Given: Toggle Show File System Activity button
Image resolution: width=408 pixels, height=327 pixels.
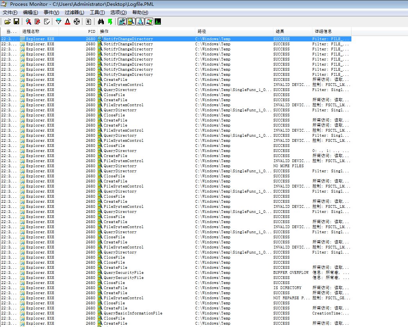Looking at the screenshot, I should coord(131,21).
